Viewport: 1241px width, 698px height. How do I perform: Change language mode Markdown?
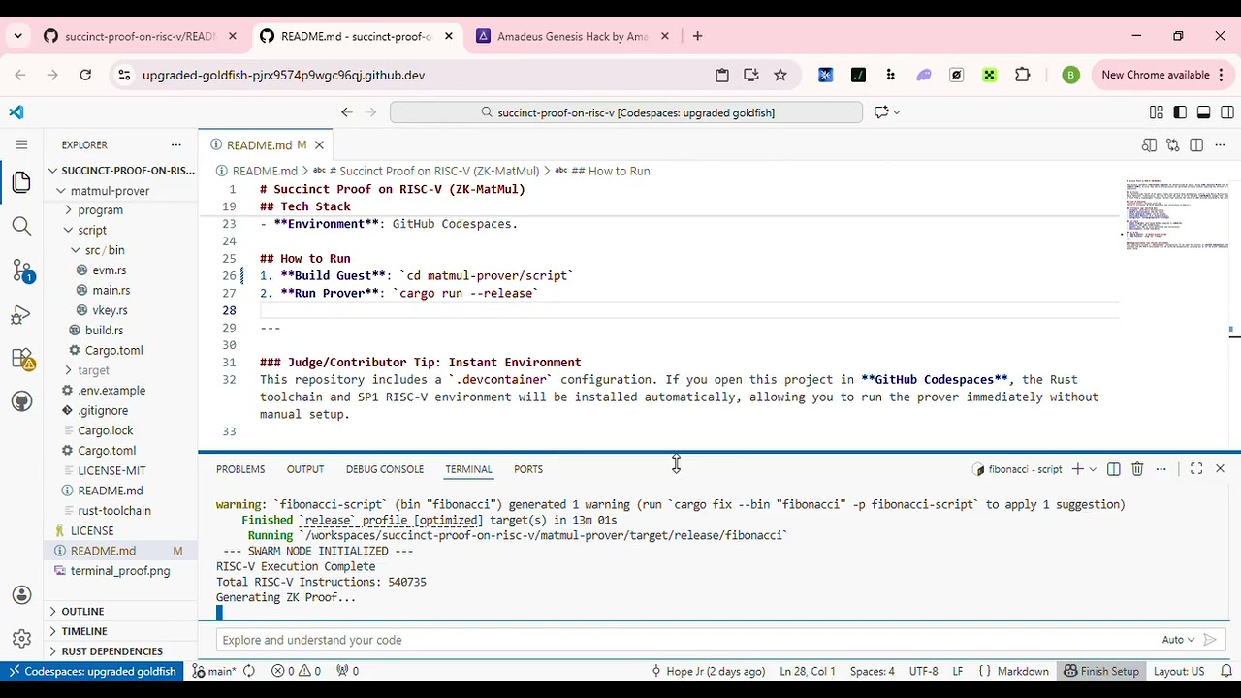coord(1023,671)
